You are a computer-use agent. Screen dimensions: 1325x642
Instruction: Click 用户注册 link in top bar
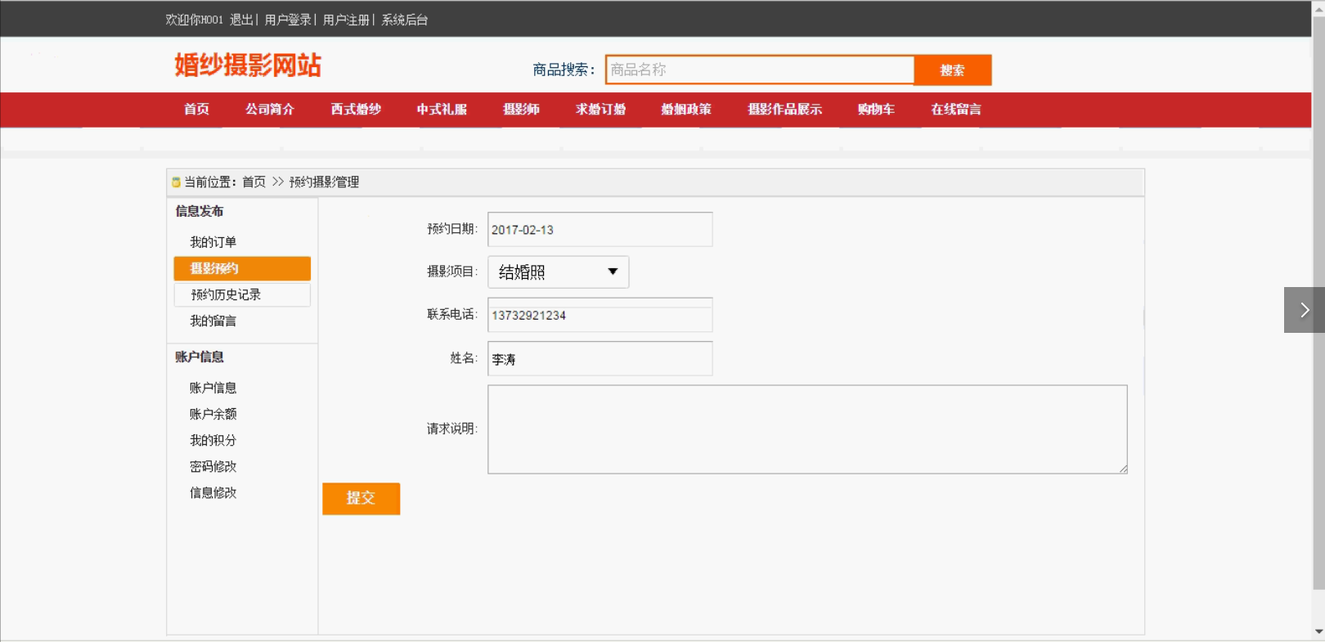pos(346,20)
